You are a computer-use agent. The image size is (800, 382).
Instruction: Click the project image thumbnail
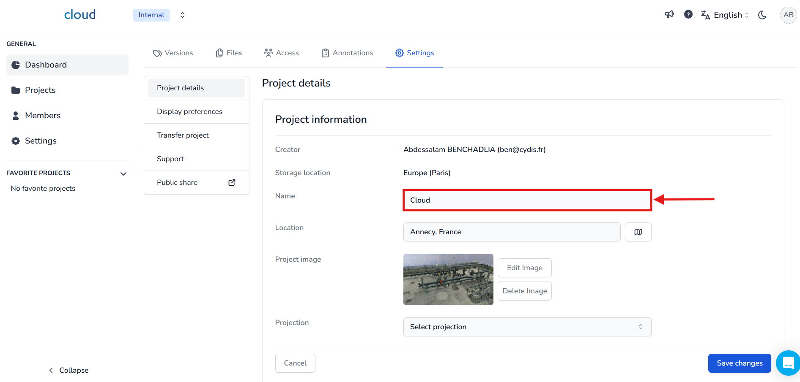pyautogui.click(x=448, y=279)
